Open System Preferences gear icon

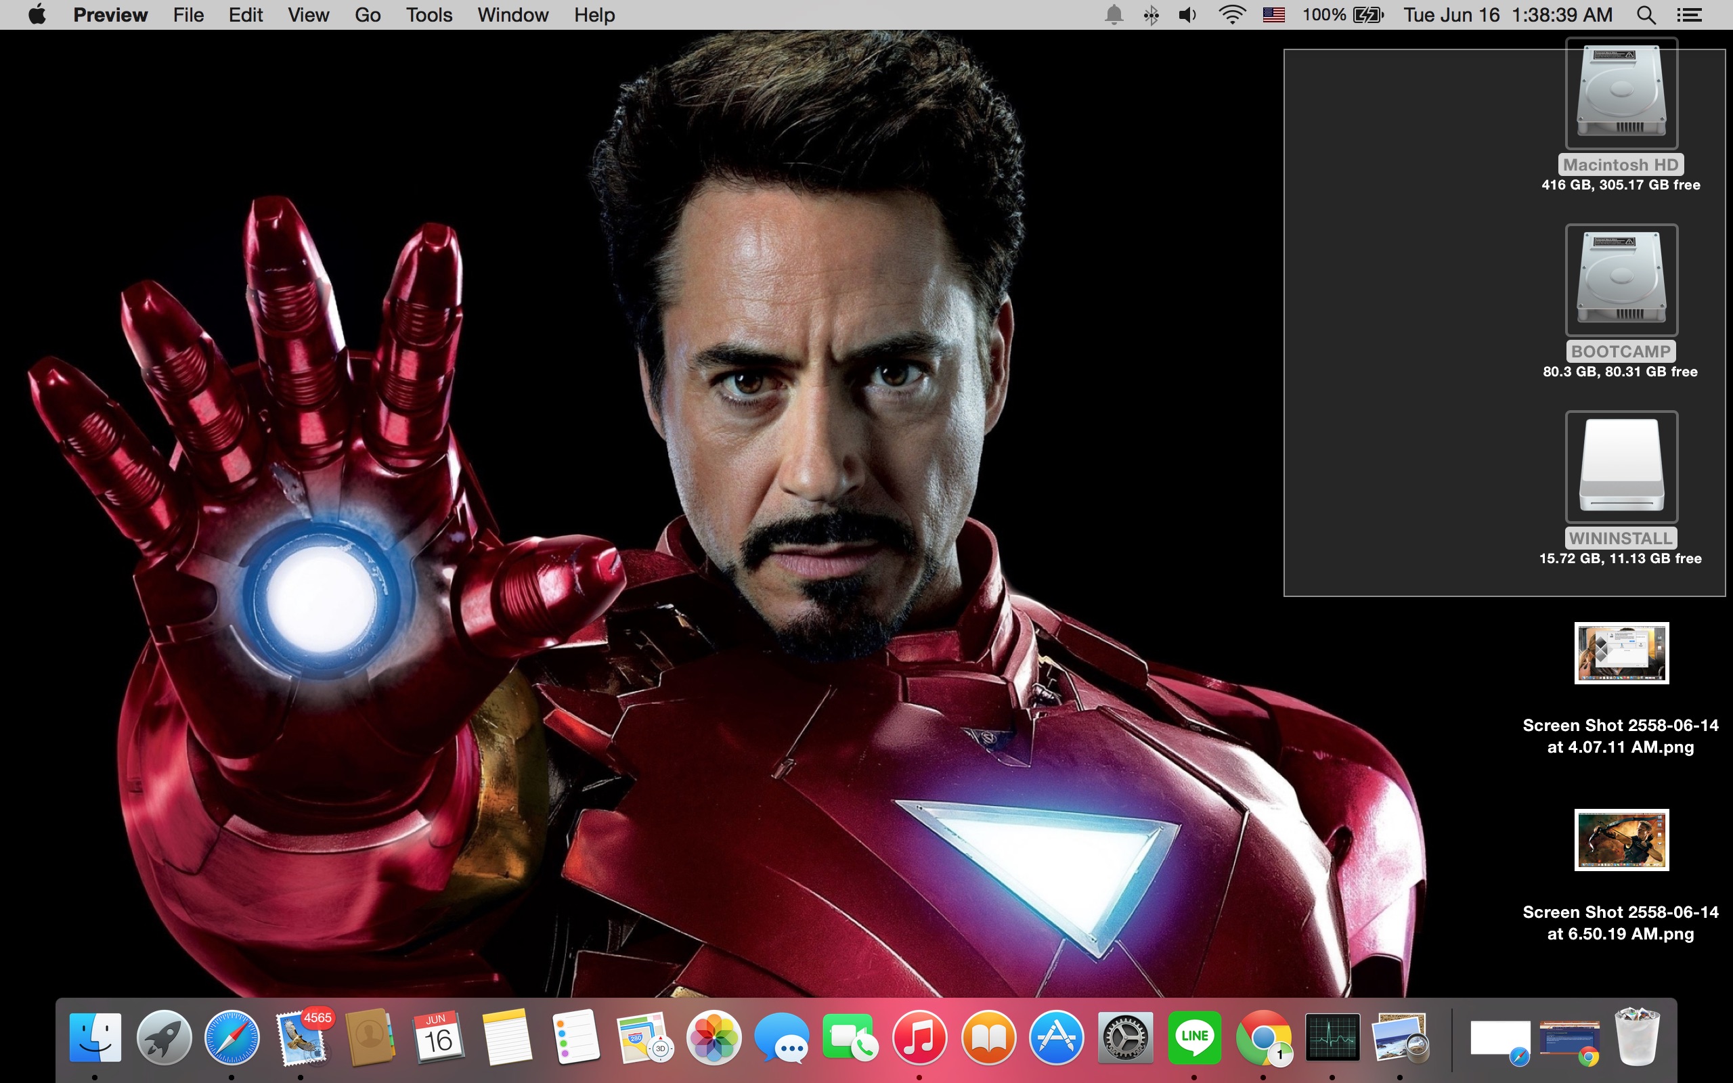click(x=1125, y=1037)
